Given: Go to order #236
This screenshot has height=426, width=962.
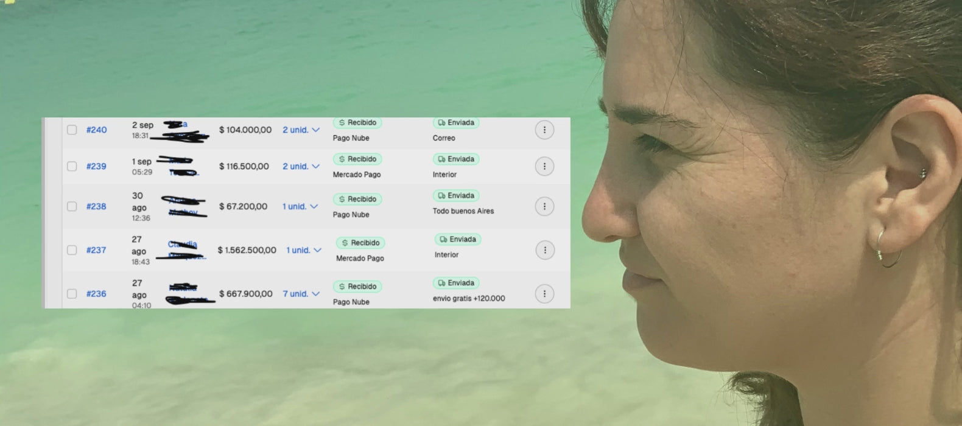Looking at the screenshot, I should tap(96, 294).
